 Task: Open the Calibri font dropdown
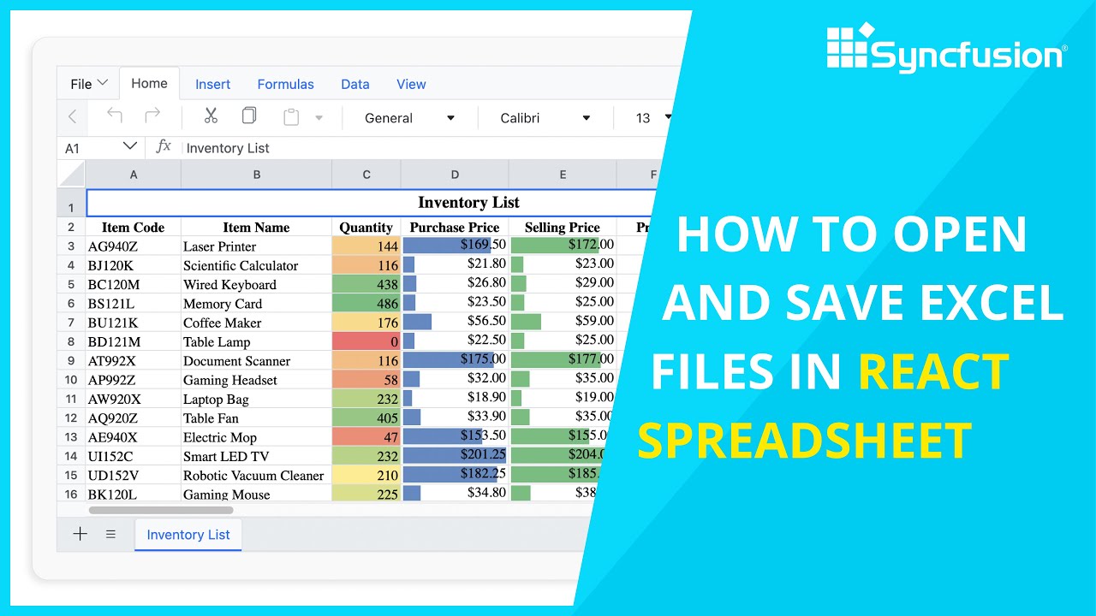pos(545,118)
